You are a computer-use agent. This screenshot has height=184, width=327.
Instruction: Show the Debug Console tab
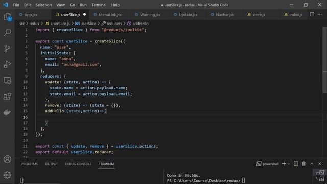[78, 164]
